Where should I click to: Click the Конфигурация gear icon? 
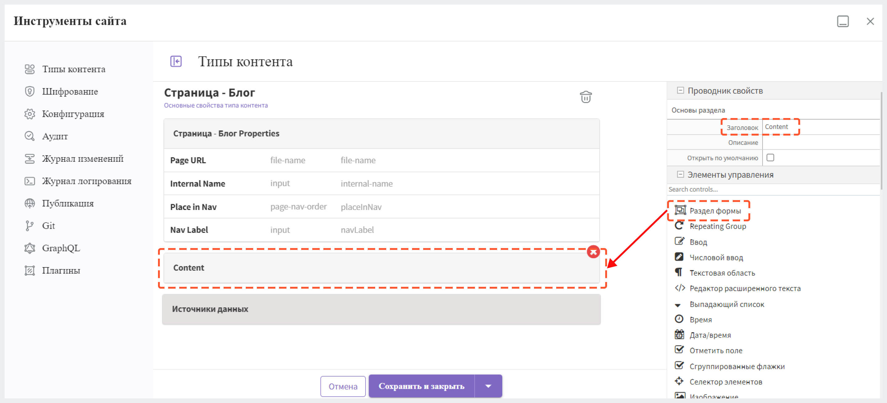(30, 114)
